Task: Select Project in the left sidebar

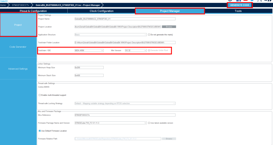Action: pyautogui.click(x=18, y=25)
